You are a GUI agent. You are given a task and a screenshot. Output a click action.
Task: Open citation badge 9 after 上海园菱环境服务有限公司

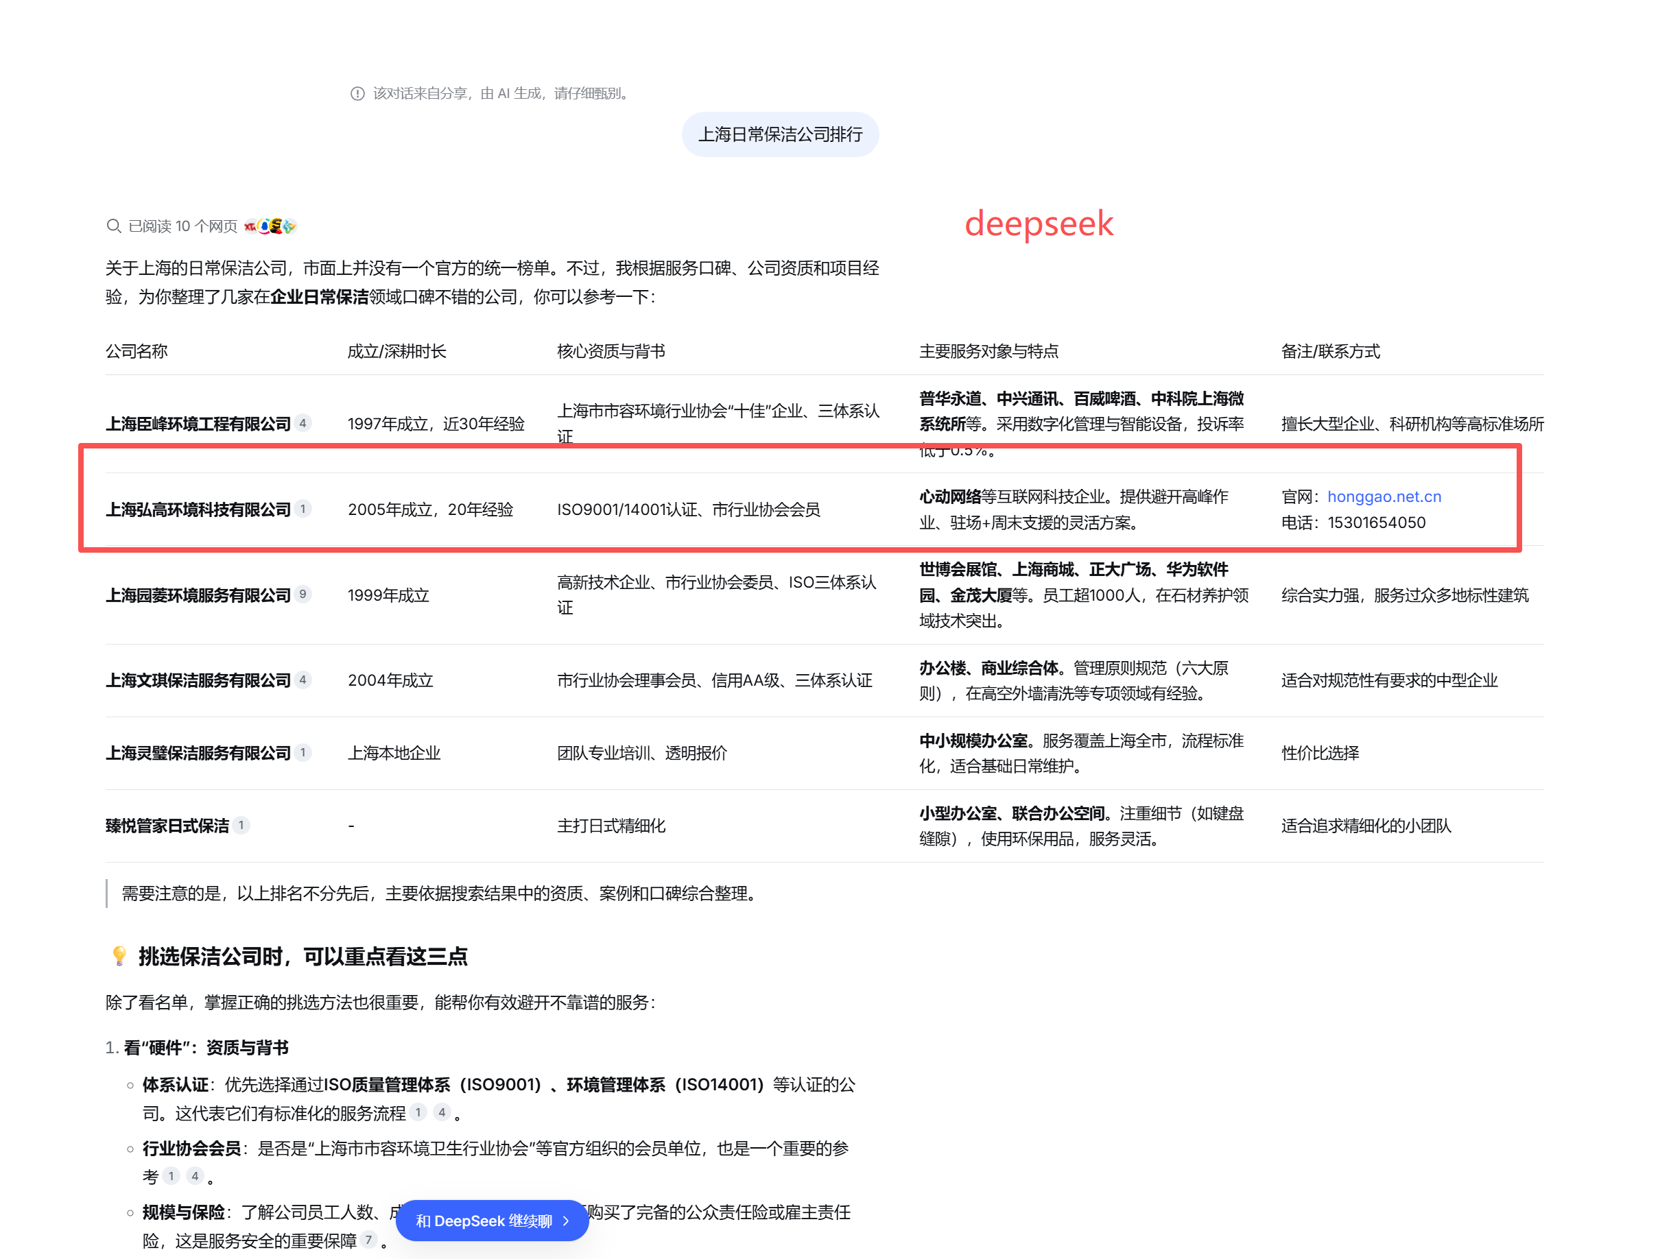[x=303, y=595]
